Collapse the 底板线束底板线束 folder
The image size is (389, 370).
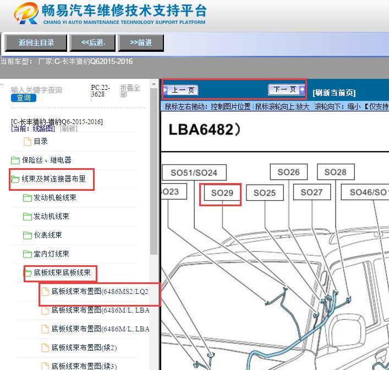point(62,272)
